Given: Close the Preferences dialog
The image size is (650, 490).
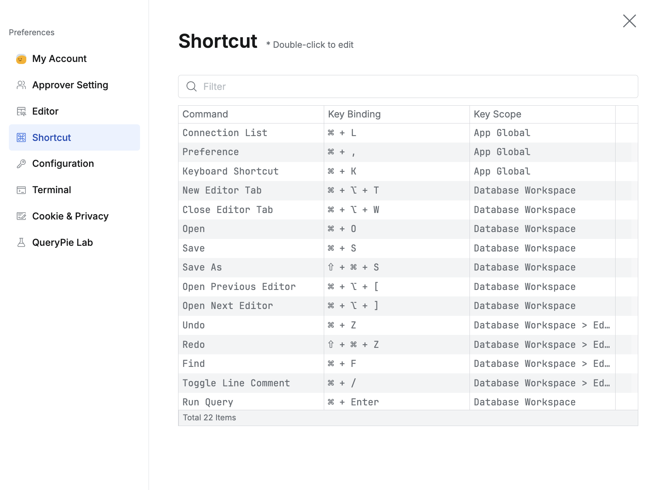Looking at the screenshot, I should 629,21.
